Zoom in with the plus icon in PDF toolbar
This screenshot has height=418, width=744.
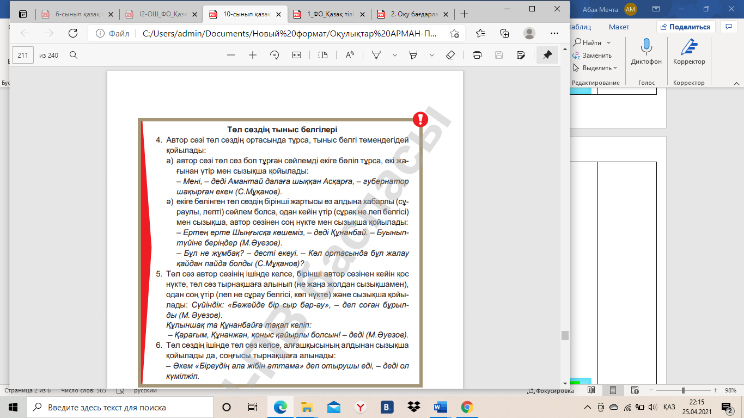pyautogui.click(x=253, y=55)
